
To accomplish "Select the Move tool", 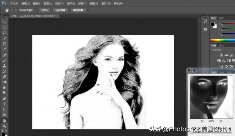I will pos(4,22).
